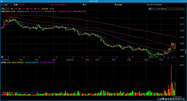Click the blue circle marker near 12/01
Screen dimensions: 187x101
pos(57,57)
